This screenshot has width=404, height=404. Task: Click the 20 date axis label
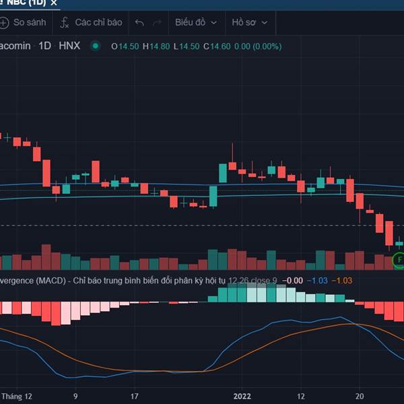coord(360,397)
